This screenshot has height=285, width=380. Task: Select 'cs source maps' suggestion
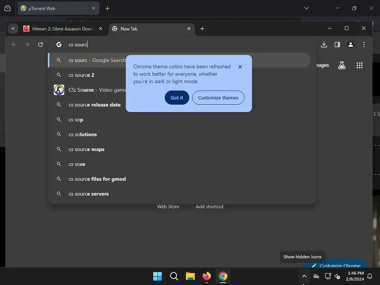(182, 149)
